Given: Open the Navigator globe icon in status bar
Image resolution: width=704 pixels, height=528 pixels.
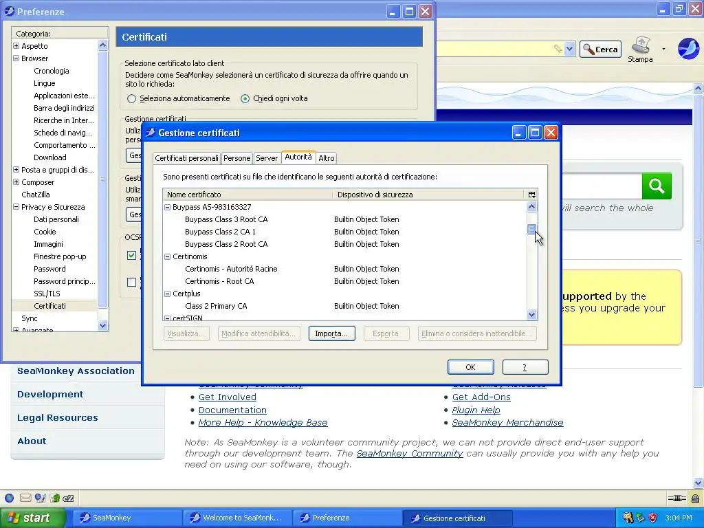Looking at the screenshot, I should point(10,498).
